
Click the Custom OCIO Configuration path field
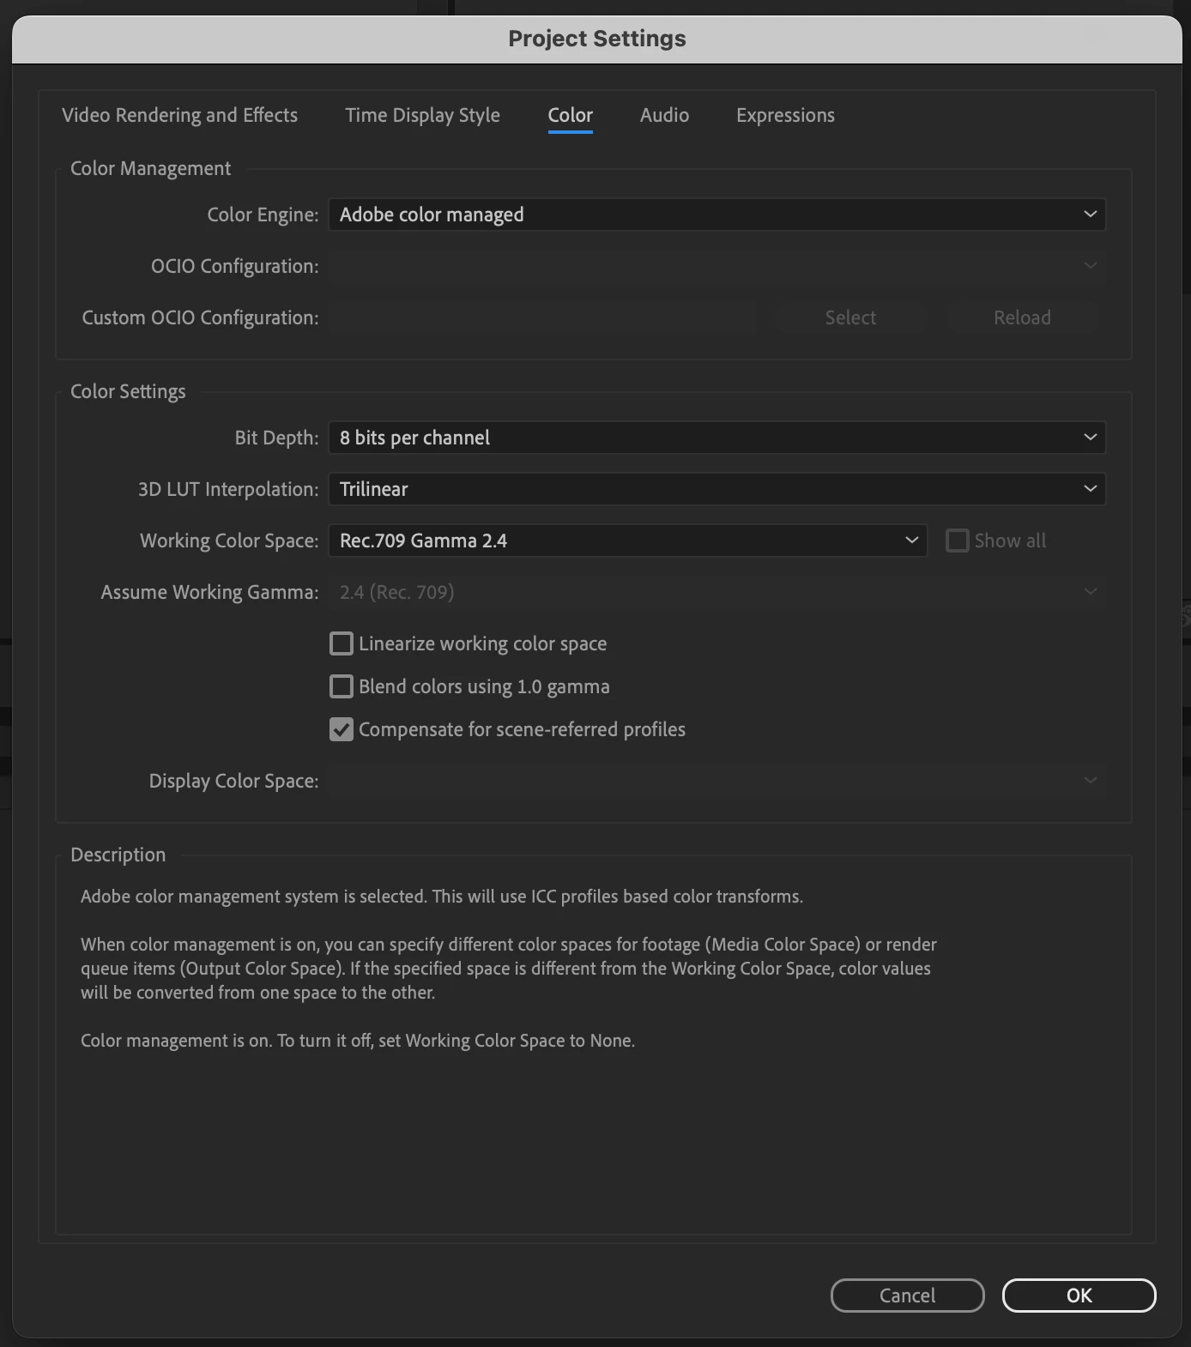coord(543,317)
